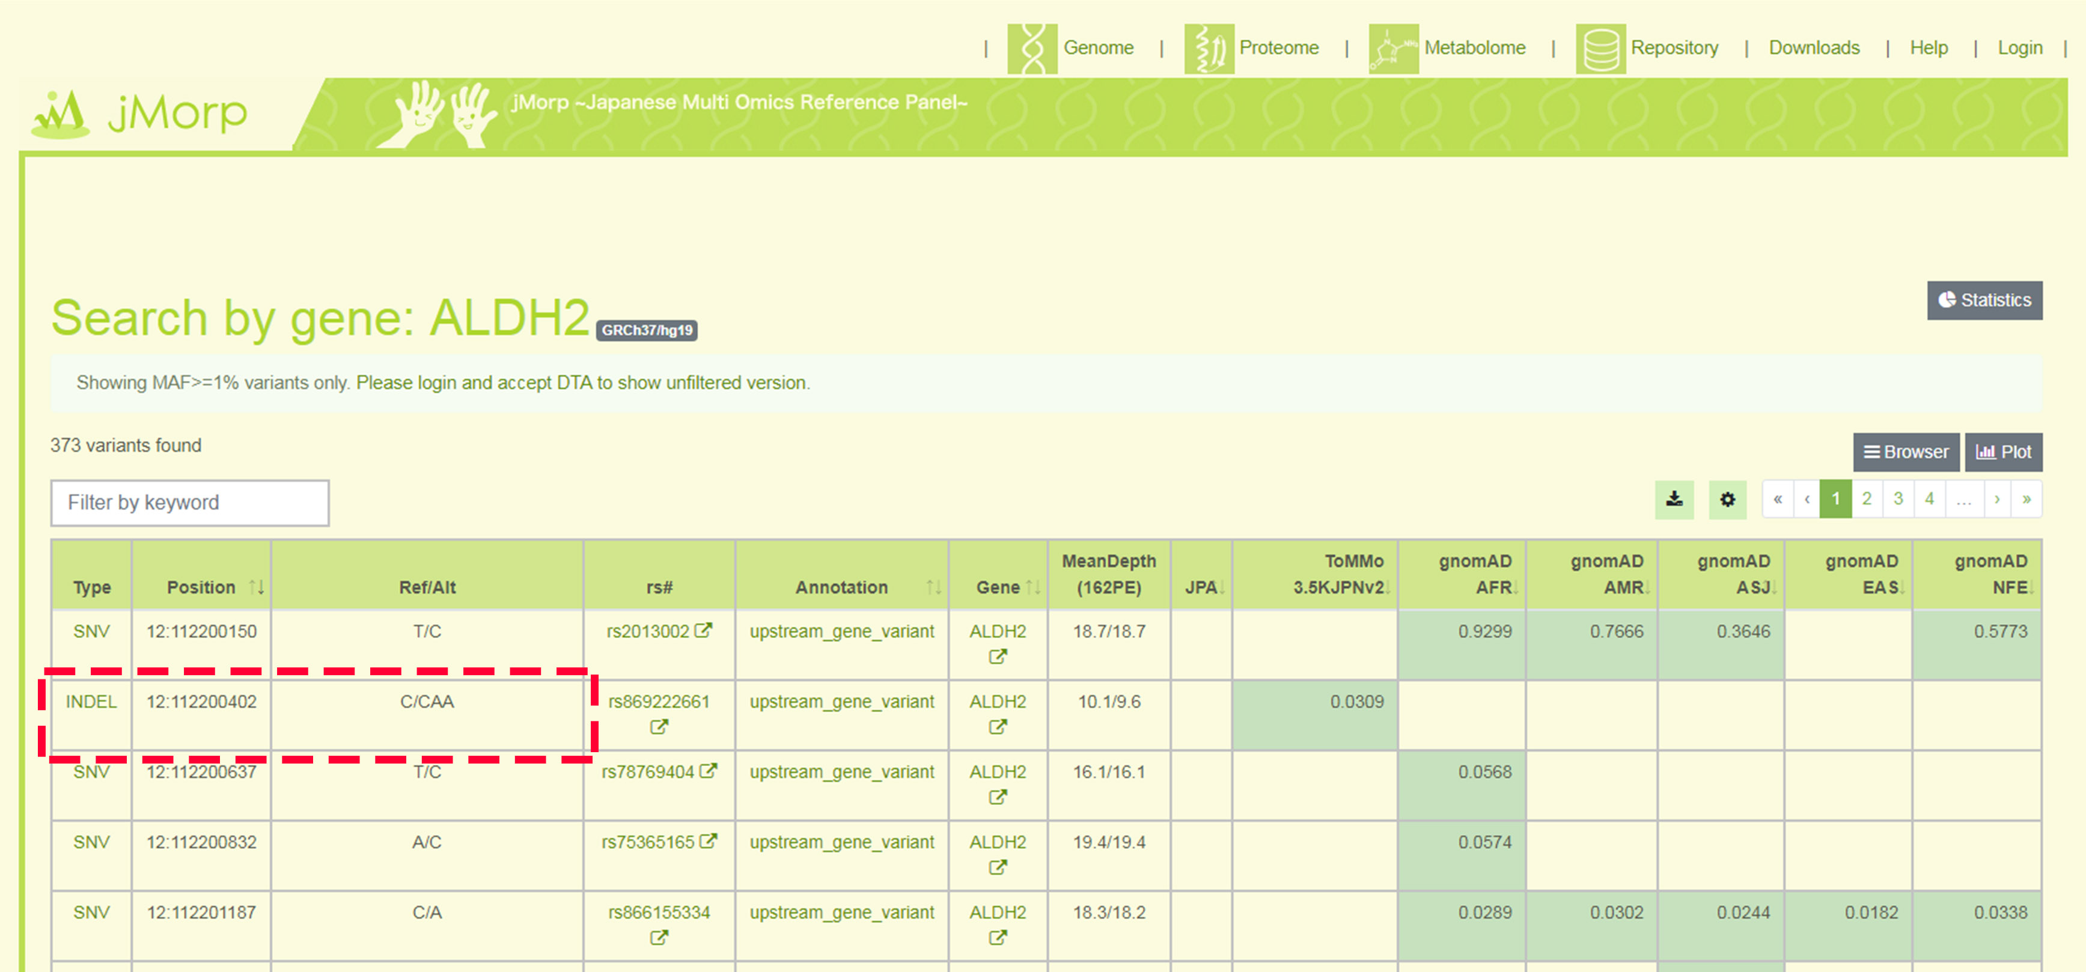2086x972 pixels.
Task: Open external link icon for rs2013002
Action: 704,630
